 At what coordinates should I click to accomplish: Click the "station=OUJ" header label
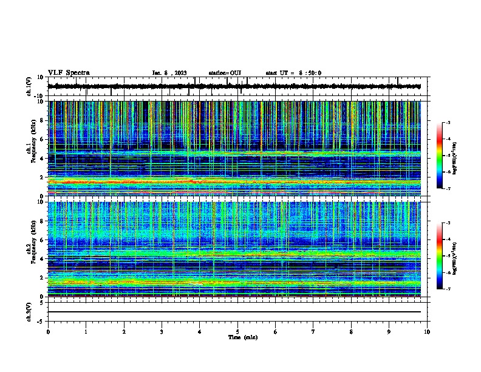(x=225, y=73)
